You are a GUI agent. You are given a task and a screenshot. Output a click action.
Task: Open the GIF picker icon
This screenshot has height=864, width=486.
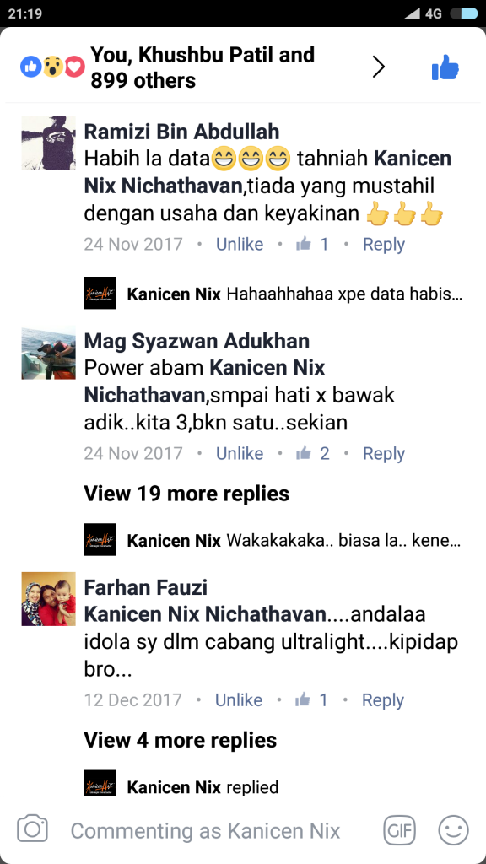click(x=399, y=830)
